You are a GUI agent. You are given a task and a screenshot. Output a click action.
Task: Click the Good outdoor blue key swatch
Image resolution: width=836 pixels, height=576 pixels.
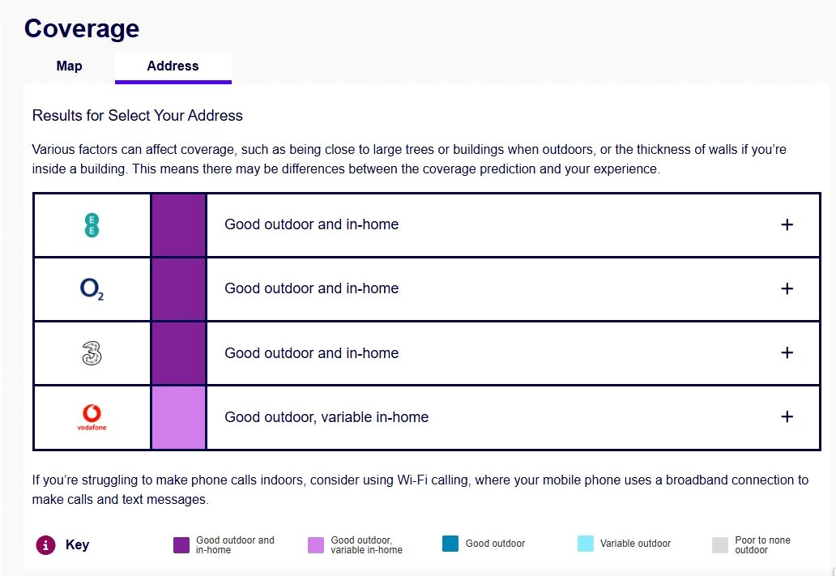point(450,544)
